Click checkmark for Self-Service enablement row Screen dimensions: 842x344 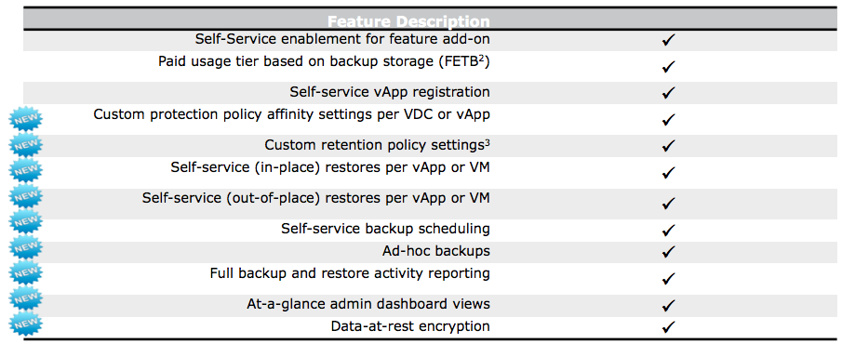coord(668,40)
